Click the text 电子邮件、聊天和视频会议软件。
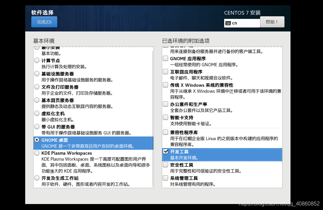Image resolution: width=323 pixels, height=210 pixels. click(202, 78)
